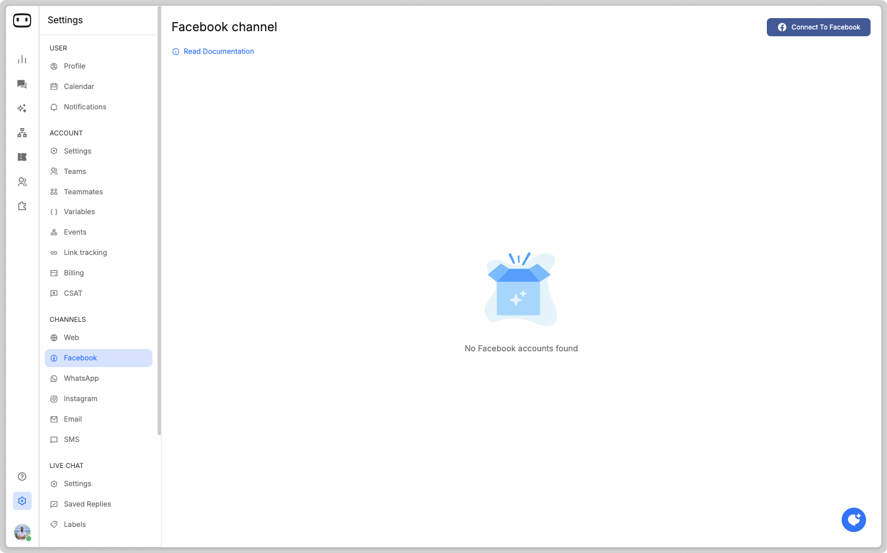Image resolution: width=887 pixels, height=553 pixels.
Task: Select WhatsApp under Channels
Action: (81, 378)
